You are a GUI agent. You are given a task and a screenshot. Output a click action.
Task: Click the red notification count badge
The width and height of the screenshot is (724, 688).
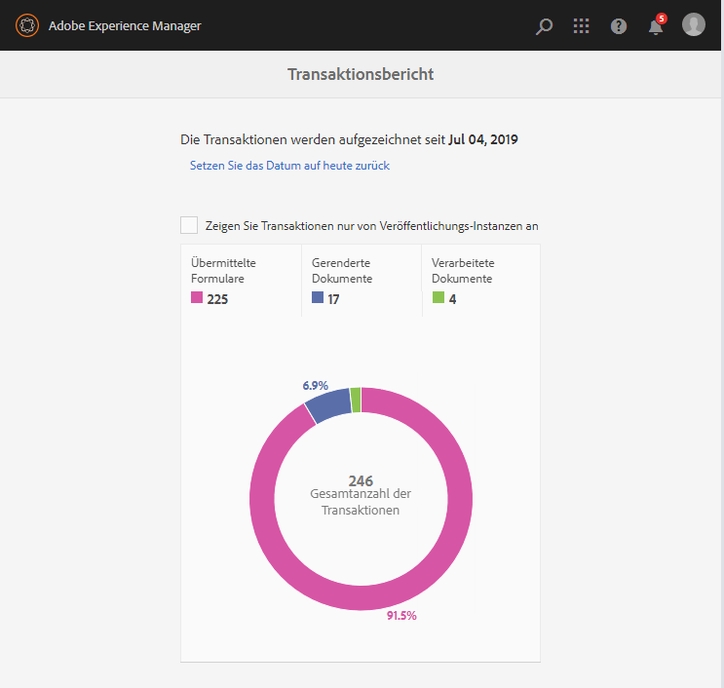tap(662, 19)
